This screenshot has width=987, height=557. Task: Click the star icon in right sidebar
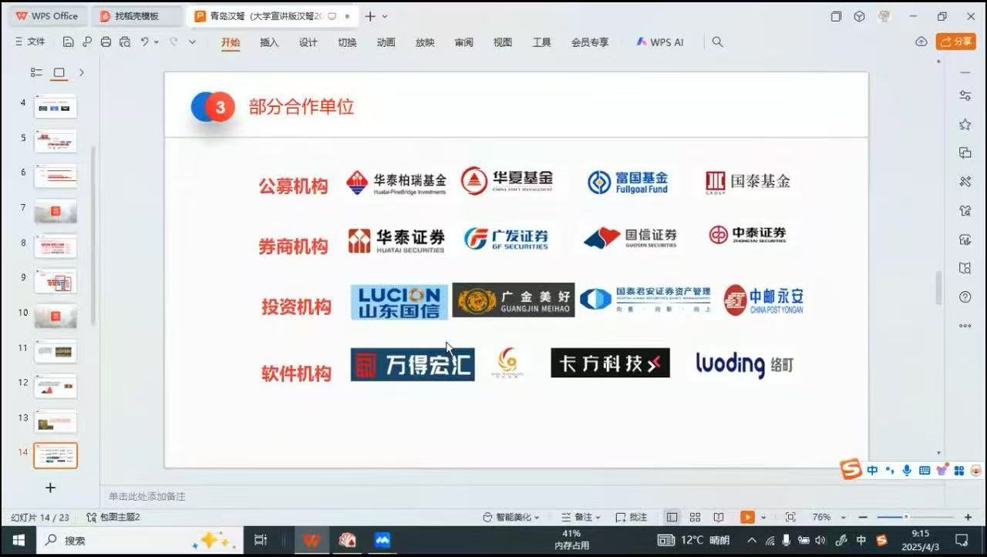[965, 125]
